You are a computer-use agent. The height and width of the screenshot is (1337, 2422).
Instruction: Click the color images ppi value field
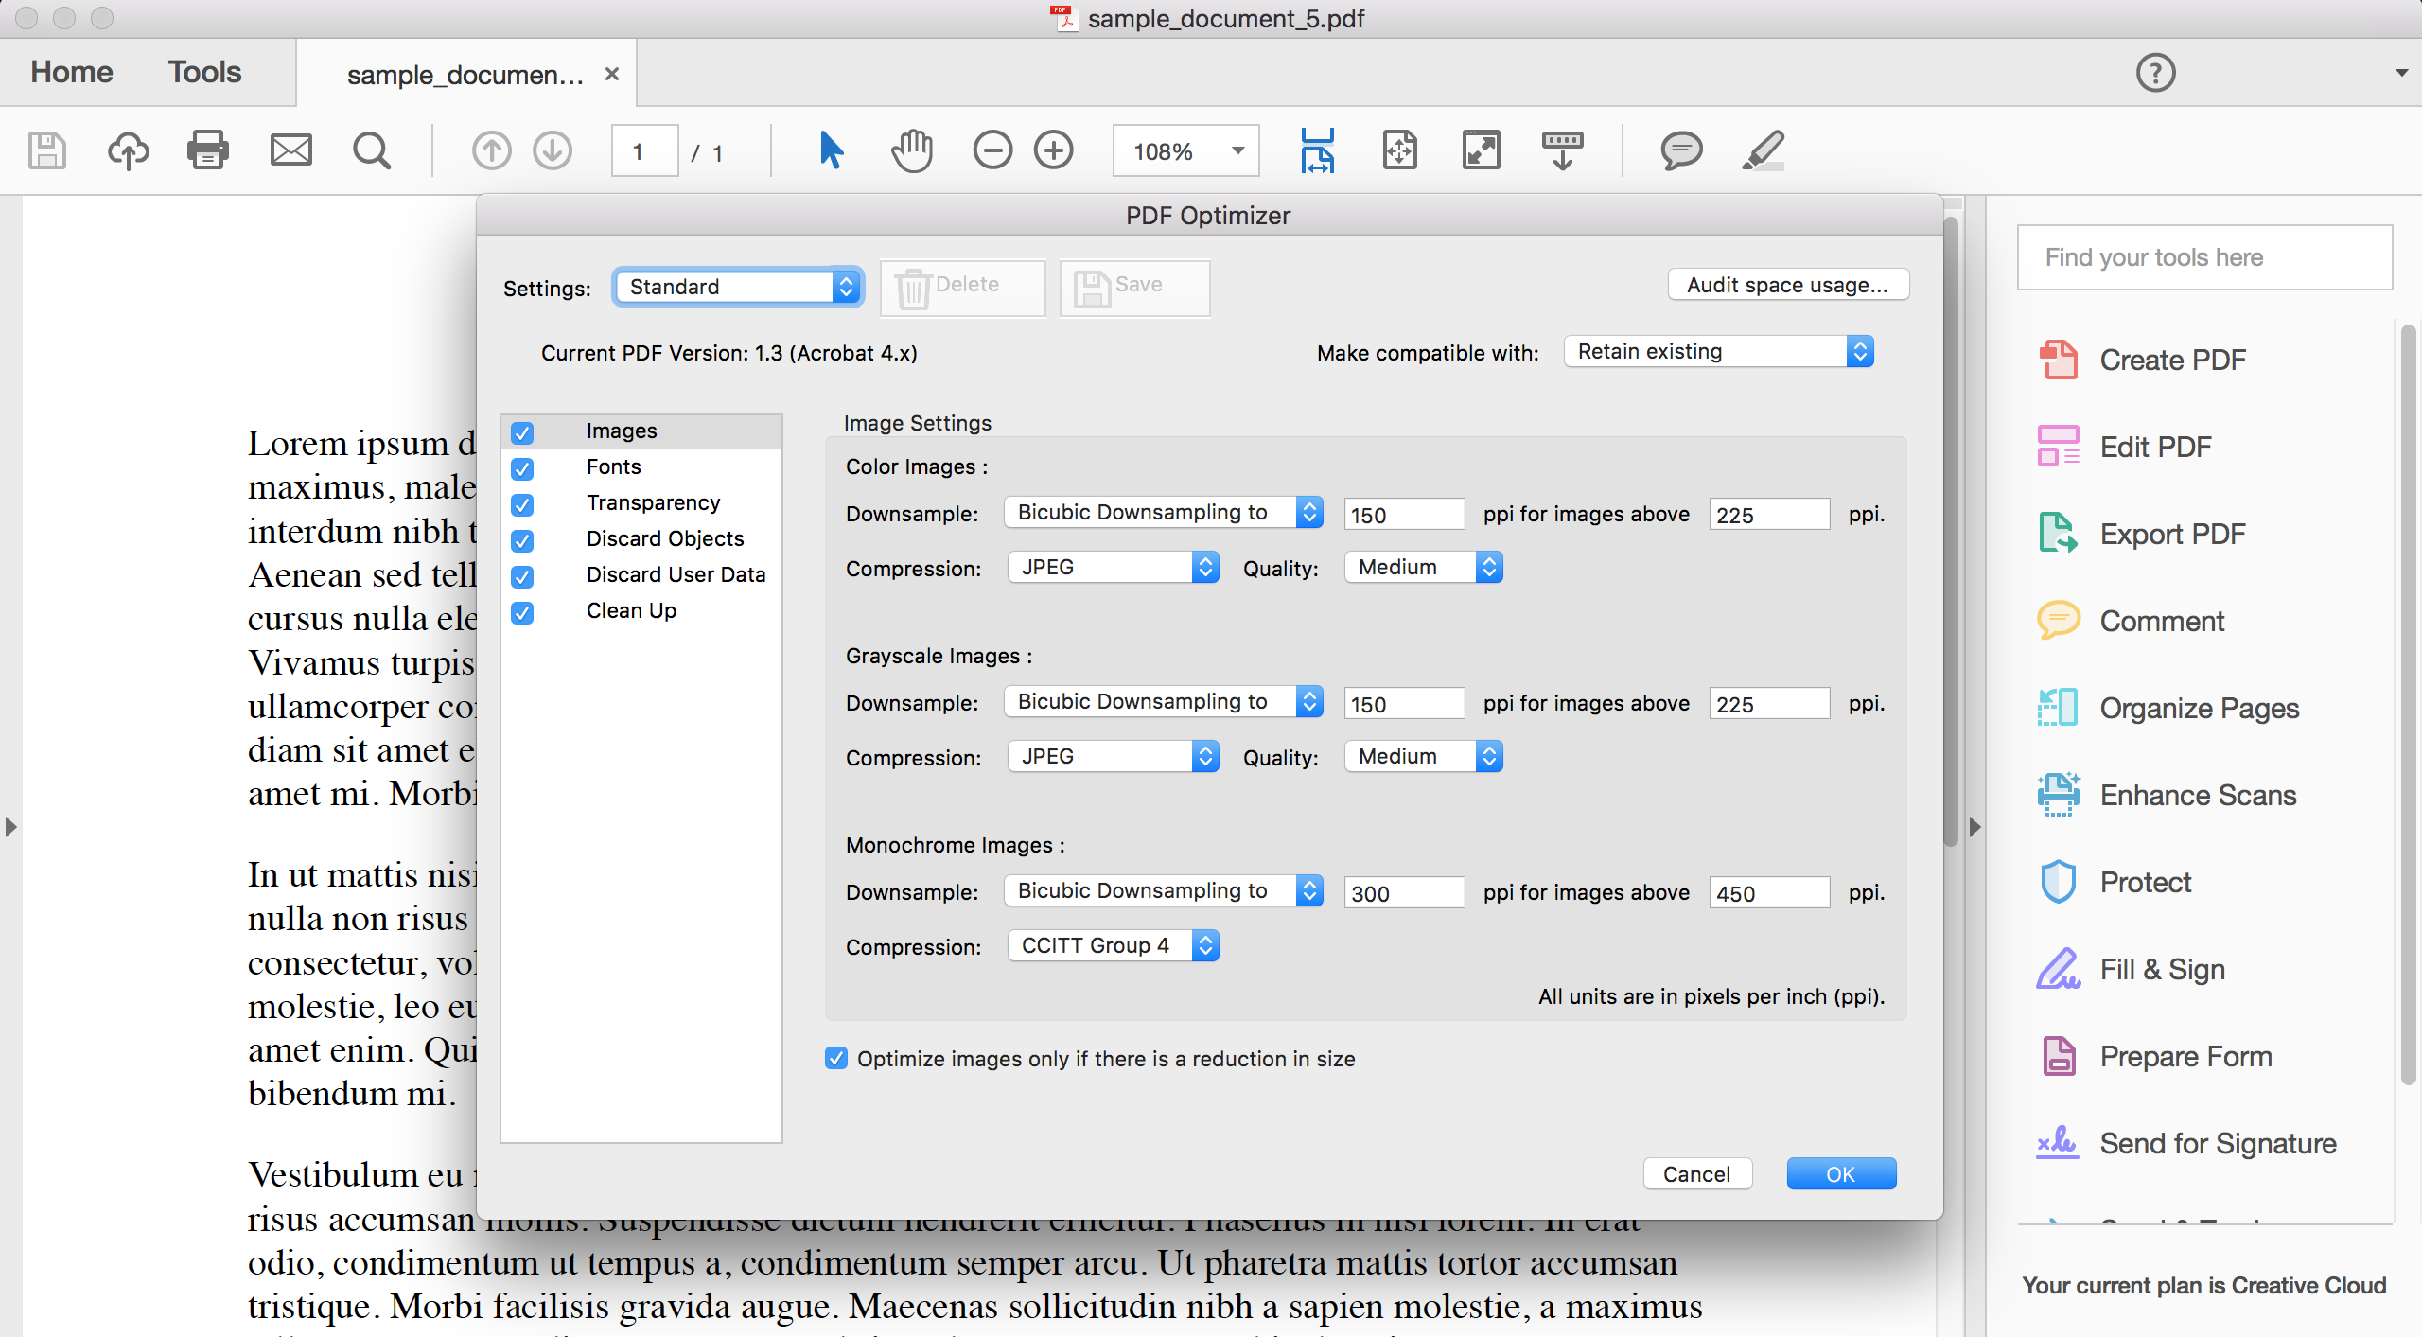coord(1403,514)
